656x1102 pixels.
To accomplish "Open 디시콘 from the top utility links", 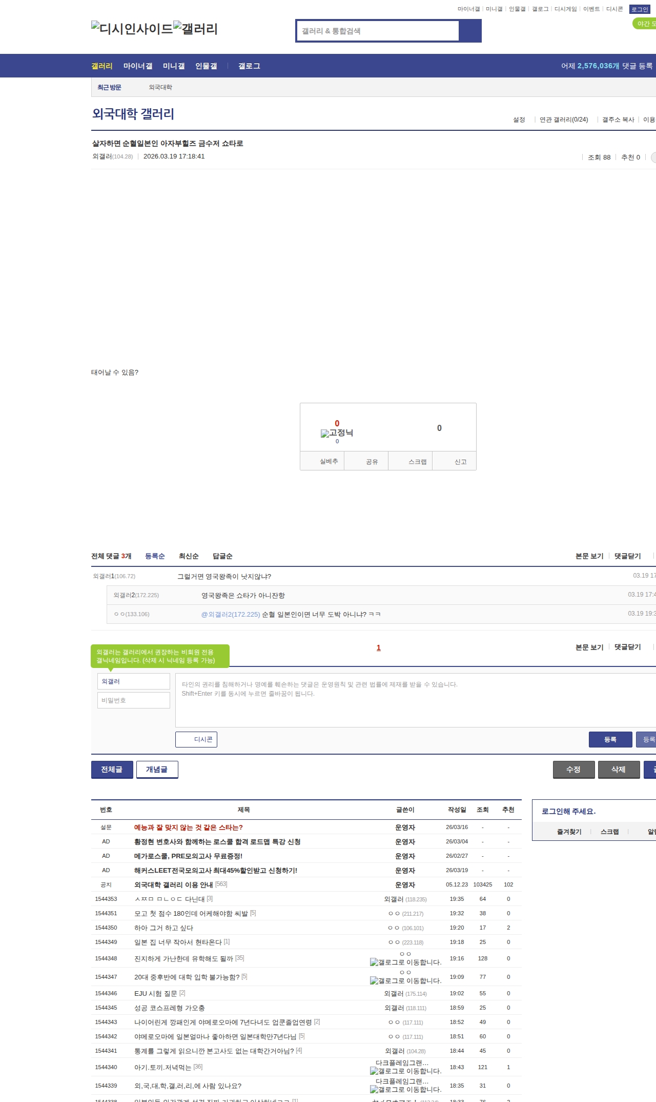I will [614, 9].
